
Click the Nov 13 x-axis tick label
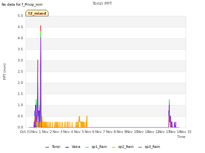(164, 132)
